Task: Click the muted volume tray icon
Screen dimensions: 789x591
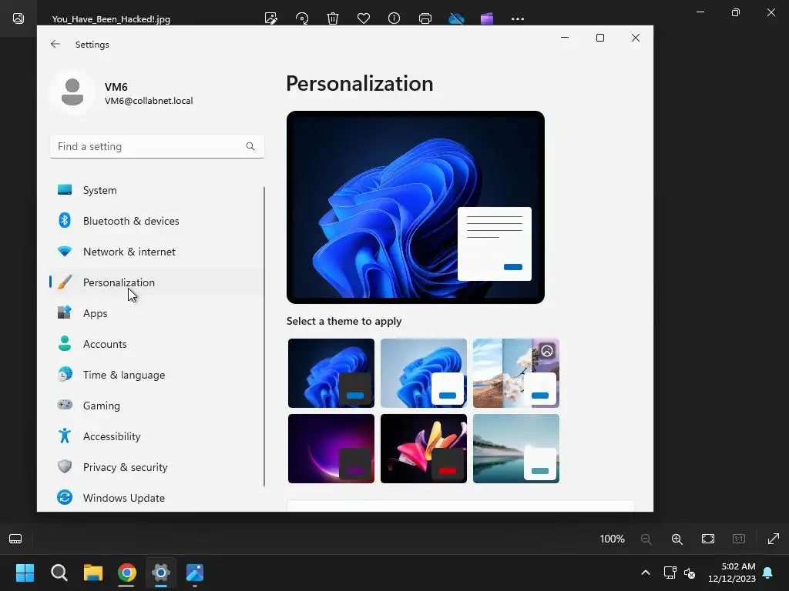Action: pyautogui.click(x=690, y=573)
